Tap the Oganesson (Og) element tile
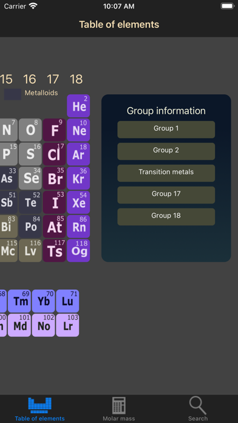 (78, 250)
